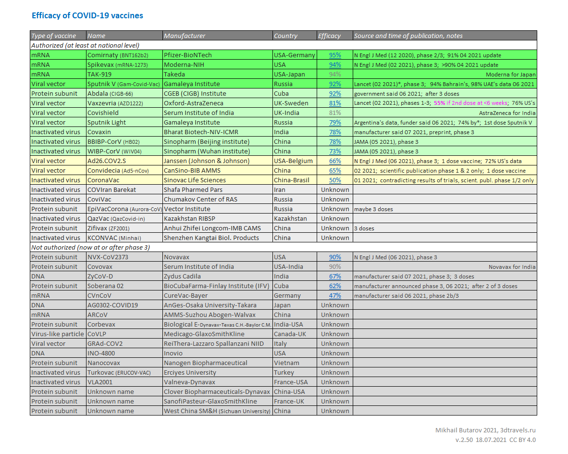Select the 'Sinovac Life Sciences' cell

point(217,180)
